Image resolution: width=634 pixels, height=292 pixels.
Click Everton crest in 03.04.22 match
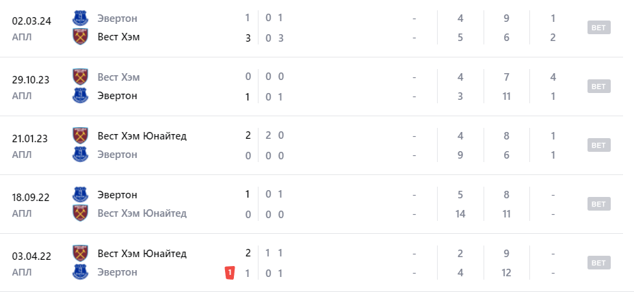[x=81, y=272]
